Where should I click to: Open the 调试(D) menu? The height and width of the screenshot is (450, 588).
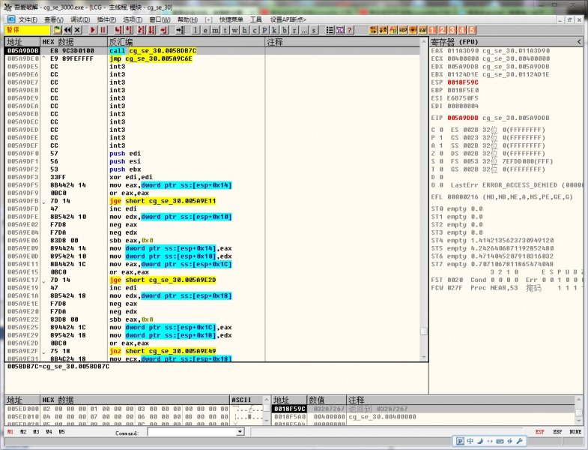pyautogui.click(x=80, y=19)
